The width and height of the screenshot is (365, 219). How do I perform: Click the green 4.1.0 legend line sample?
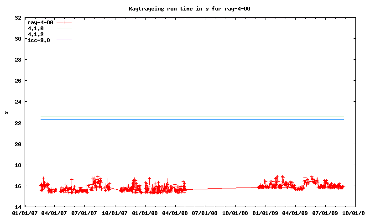(x=64, y=28)
